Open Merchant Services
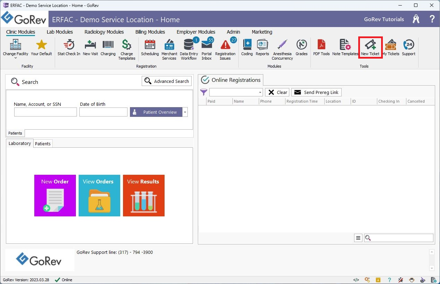The height and width of the screenshot is (284, 440). click(x=169, y=49)
